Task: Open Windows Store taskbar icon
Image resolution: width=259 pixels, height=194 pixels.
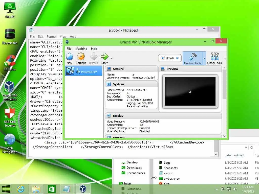Action: (x=52, y=189)
